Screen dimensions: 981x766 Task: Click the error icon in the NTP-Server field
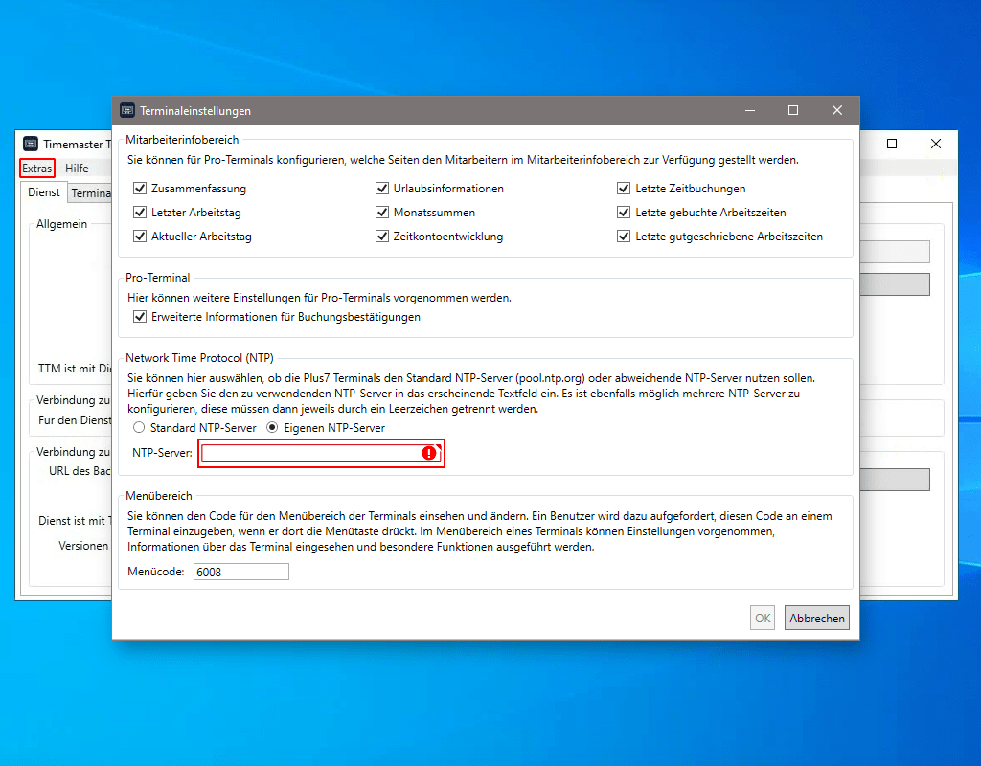point(428,453)
